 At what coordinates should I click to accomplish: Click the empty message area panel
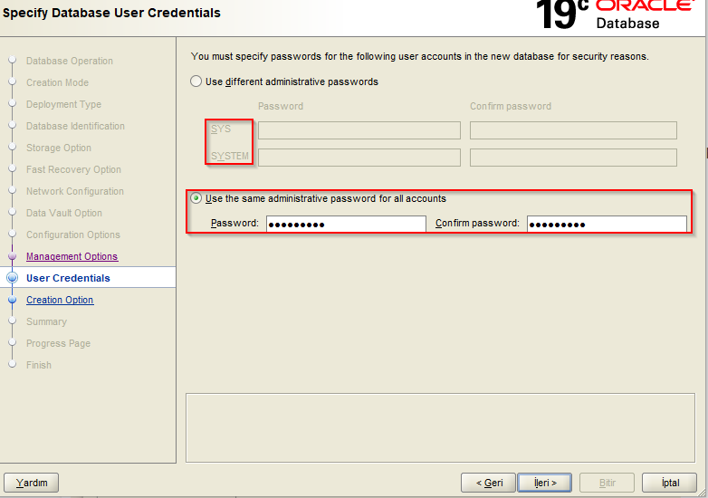(x=440, y=427)
